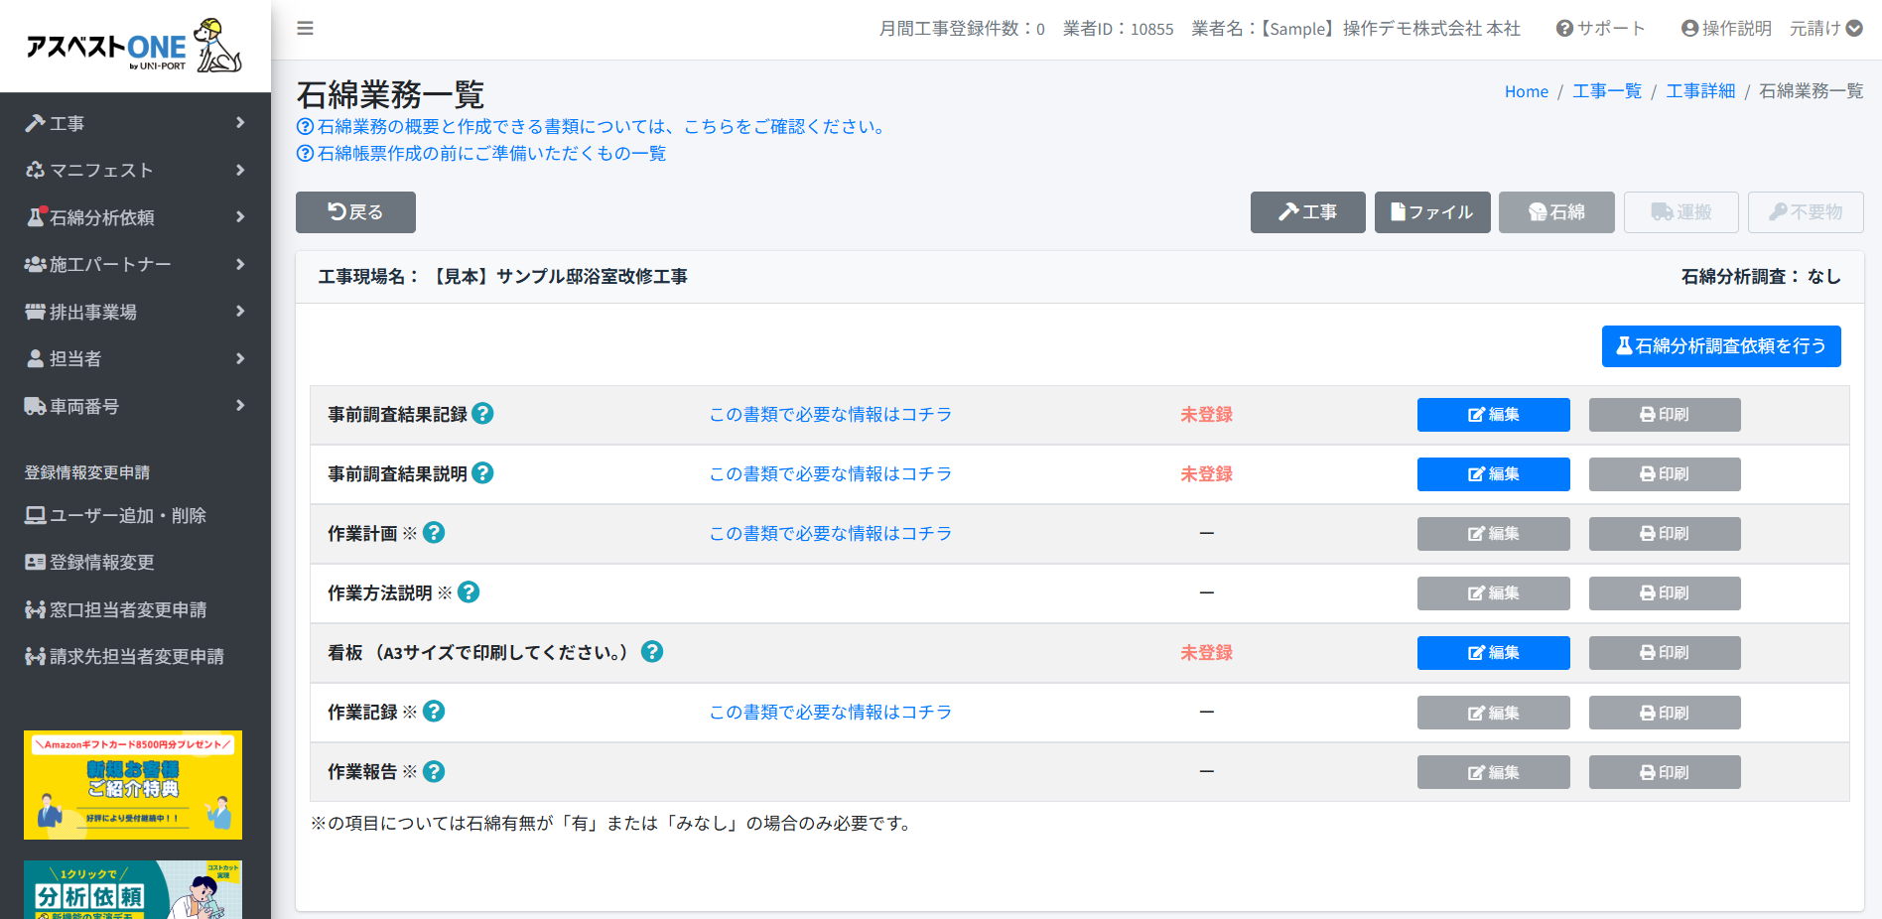Expand the マニフェスト sidebar menu
This screenshot has height=919, width=1882.
pyautogui.click(x=135, y=171)
